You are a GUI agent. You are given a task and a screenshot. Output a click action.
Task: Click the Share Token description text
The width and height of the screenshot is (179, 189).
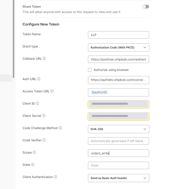[x=72, y=12]
